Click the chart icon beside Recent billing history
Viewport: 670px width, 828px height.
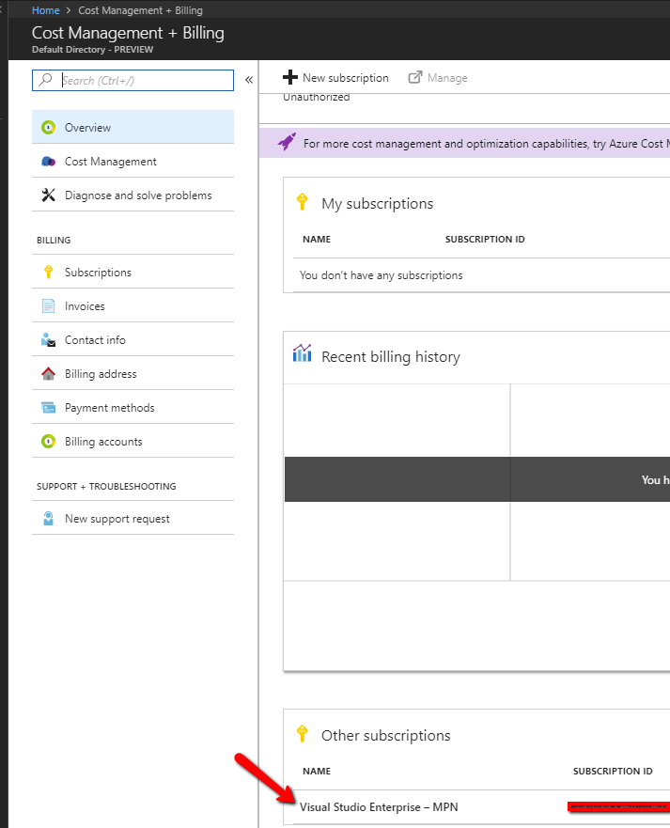point(302,353)
